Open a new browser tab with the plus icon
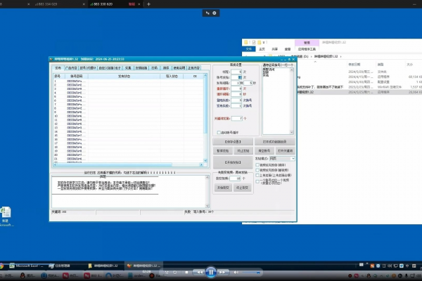422x281 pixels. pos(149,4)
